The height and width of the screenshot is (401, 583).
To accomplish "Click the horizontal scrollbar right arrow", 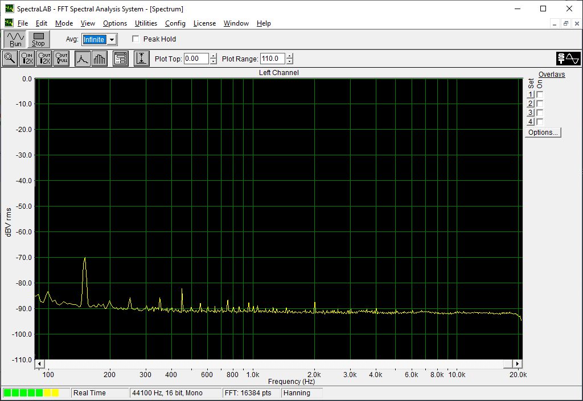I will [x=517, y=364].
